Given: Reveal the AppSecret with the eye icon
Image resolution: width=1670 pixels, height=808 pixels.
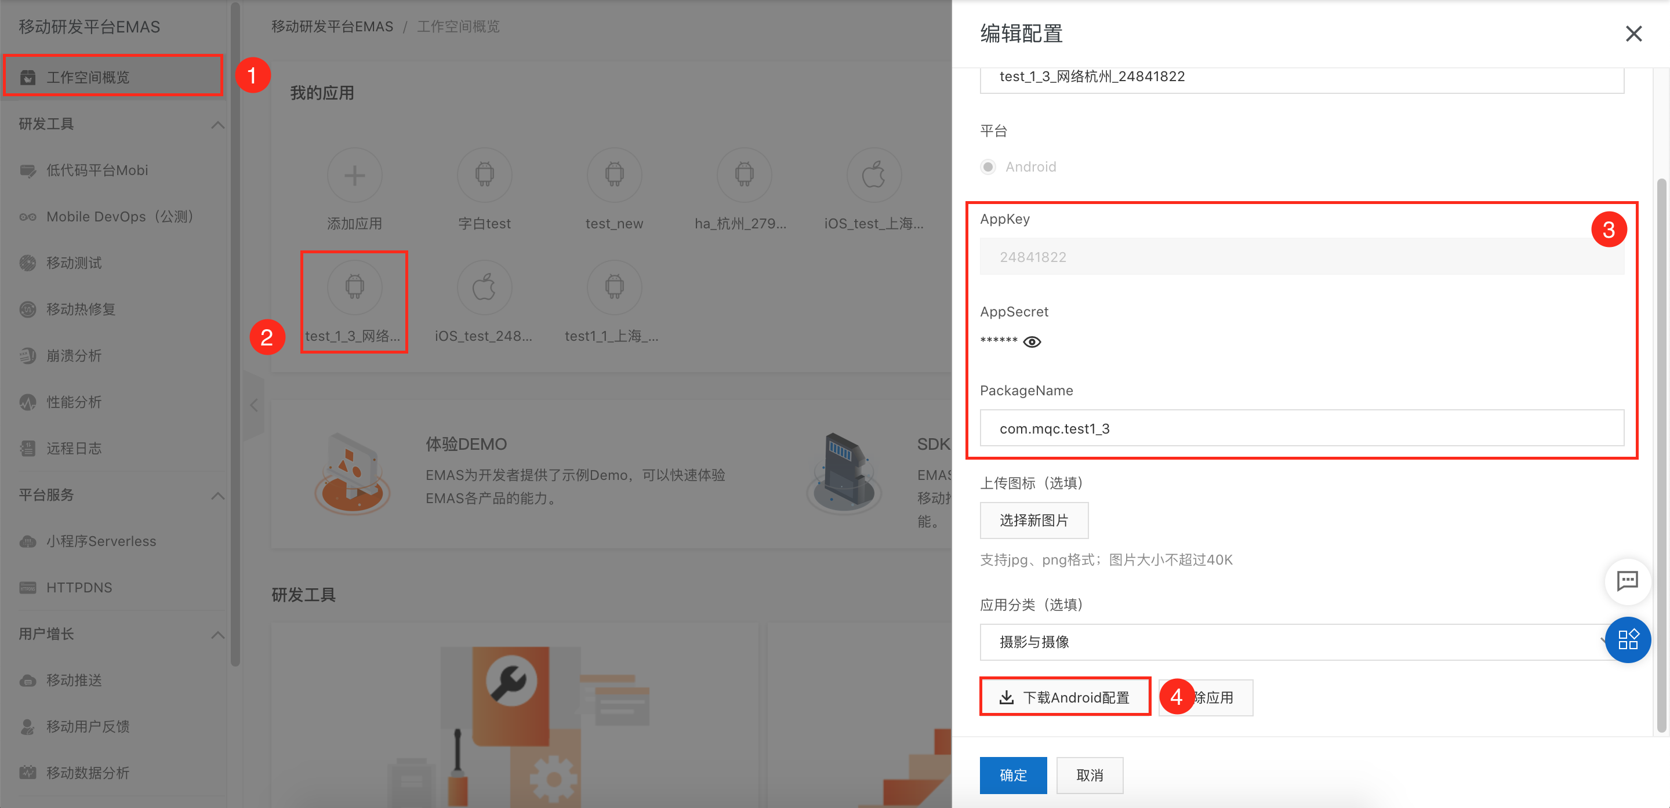Looking at the screenshot, I should click(x=1032, y=342).
